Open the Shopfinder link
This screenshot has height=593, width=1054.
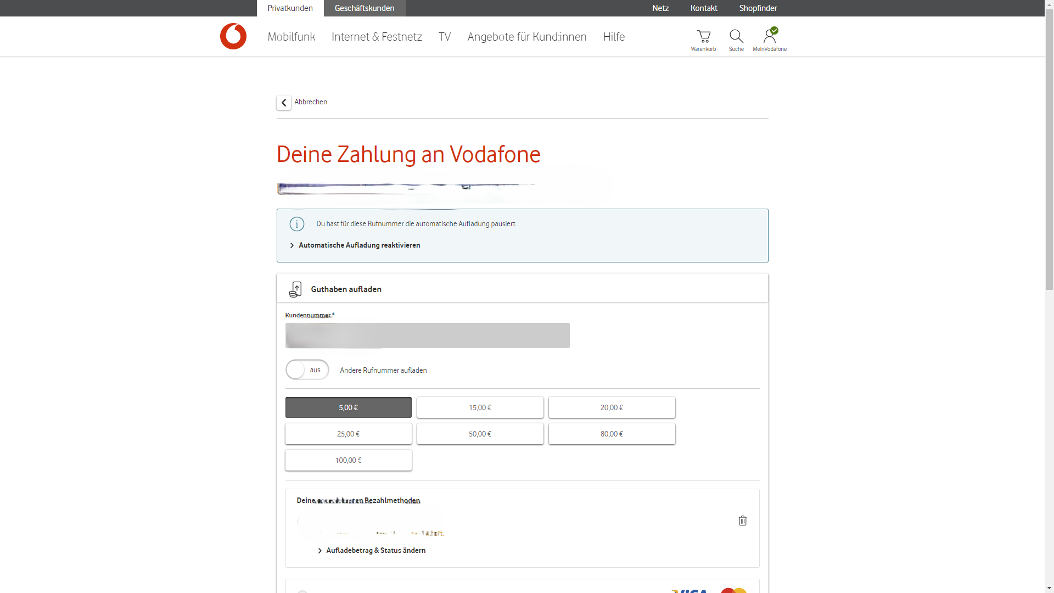(758, 8)
